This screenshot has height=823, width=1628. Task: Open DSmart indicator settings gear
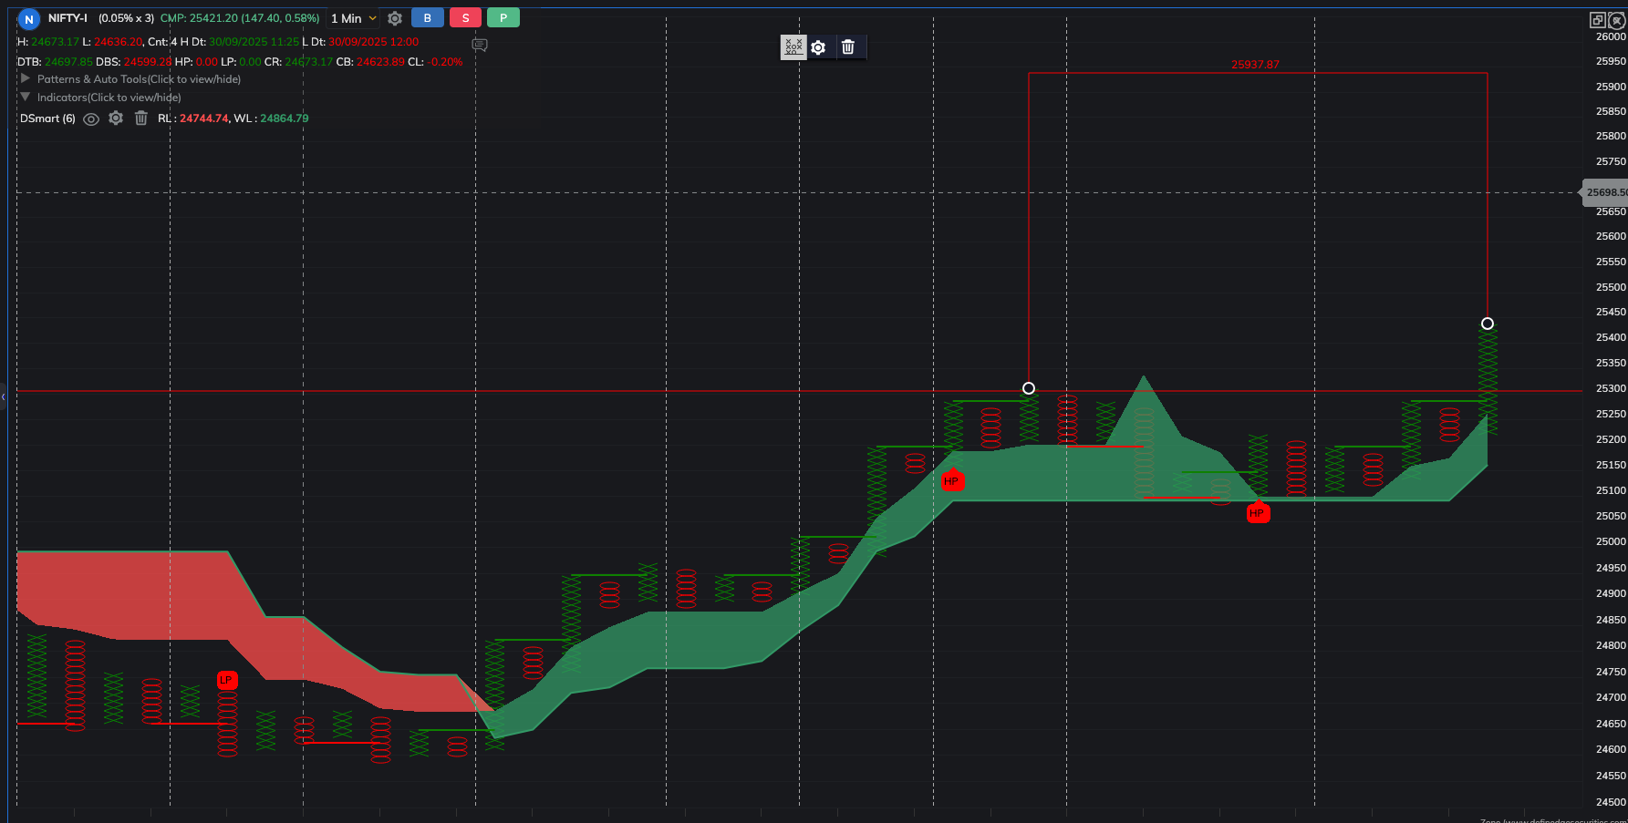point(116,118)
